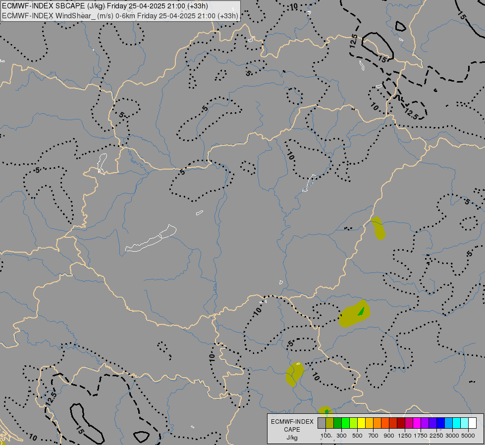This screenshot has width=485, height=445.
Task: Choose the bright green legend swatch
Action: 345,423
